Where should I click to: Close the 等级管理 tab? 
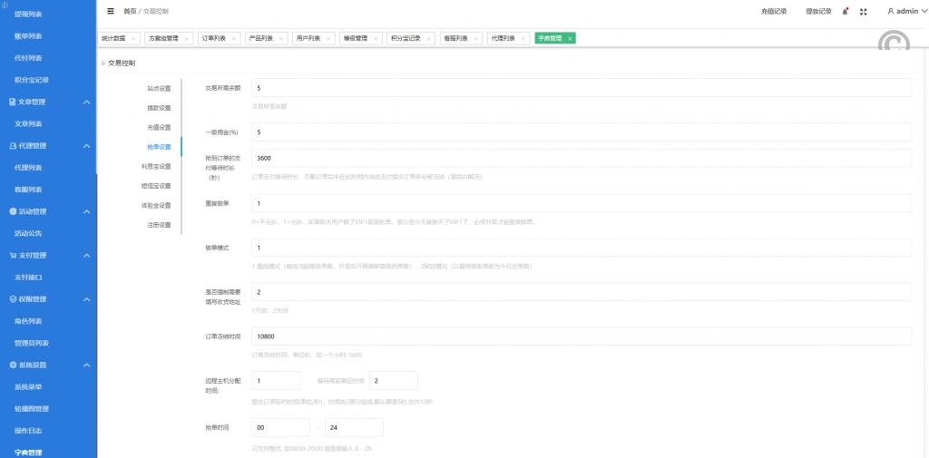coord(376,38)
